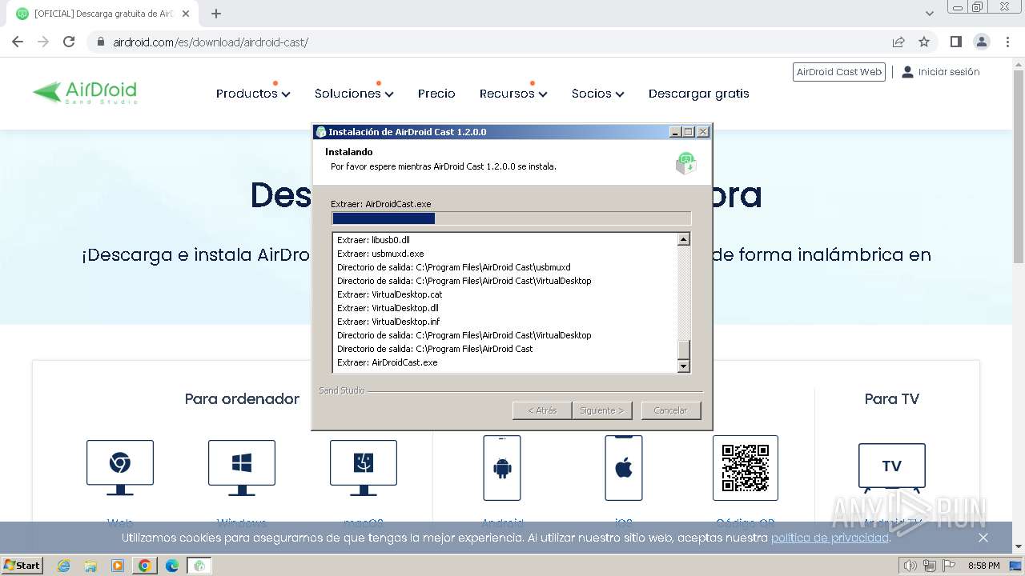Viewport: 1025px width, 576px height.
Task: Click the QR code download image
Action: tap(746, 468)
